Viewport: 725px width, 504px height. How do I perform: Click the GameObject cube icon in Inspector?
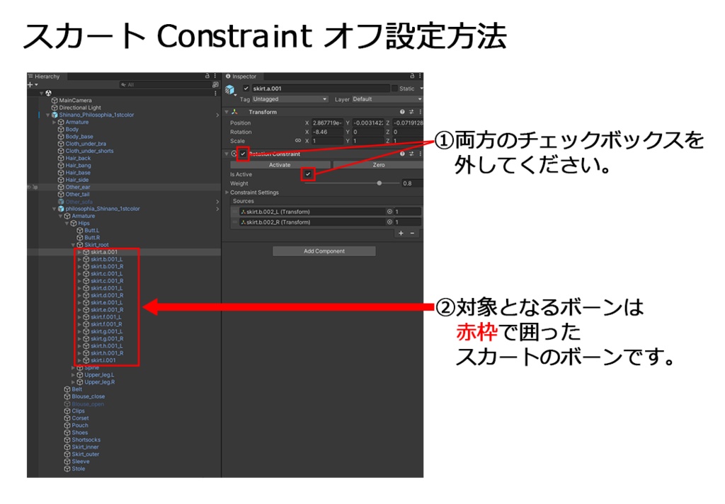coord(230,90)
